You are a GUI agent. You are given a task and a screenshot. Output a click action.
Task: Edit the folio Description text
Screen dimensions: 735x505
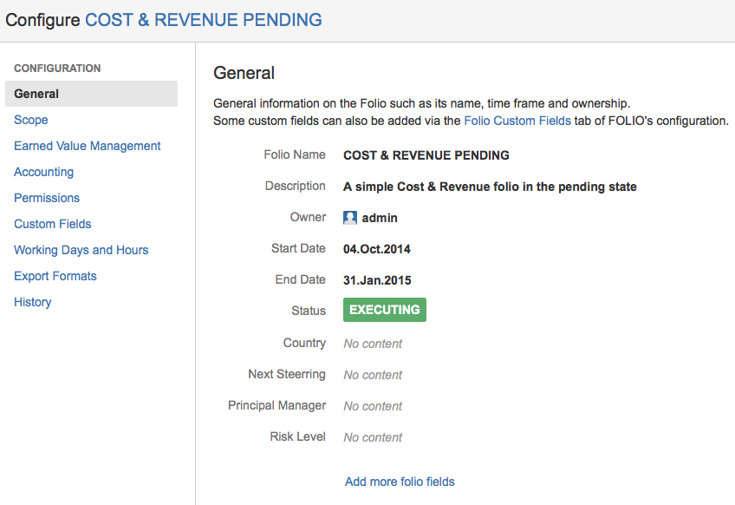pos(490,187)
